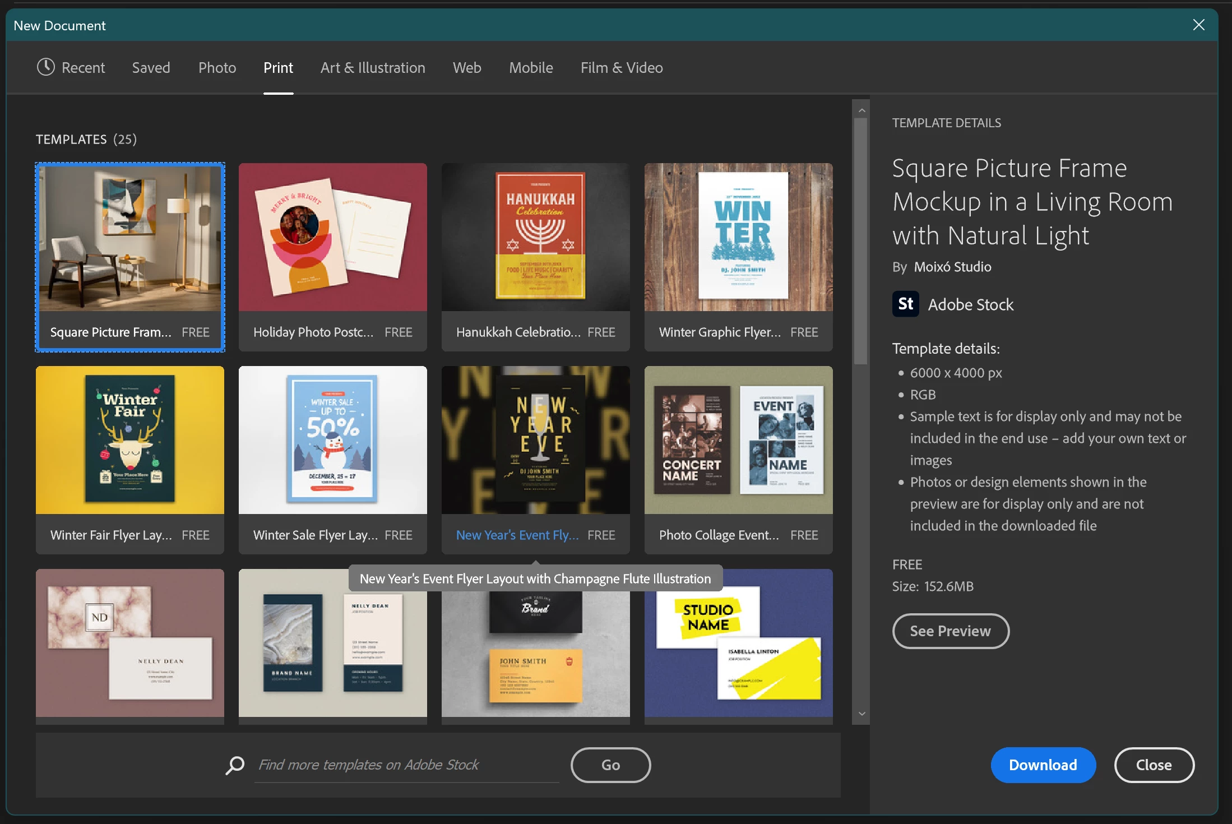The height and width of the screenshot is (824, 1232).
Task: Select the Hanukkah Celebration template thumbnail
Action: tap(535, 238)
